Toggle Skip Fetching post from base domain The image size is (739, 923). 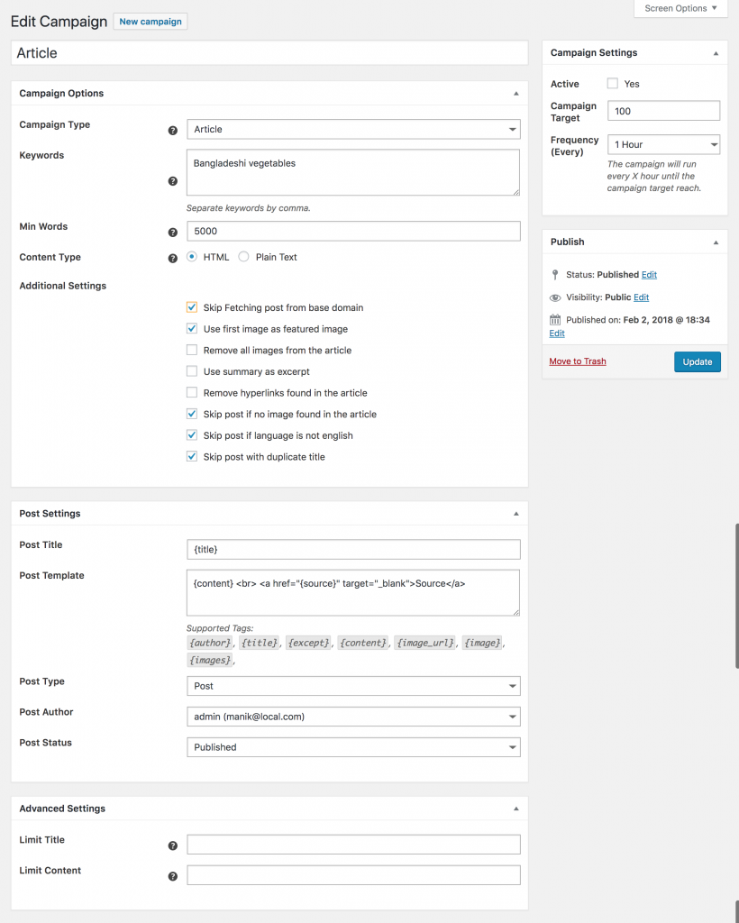[192, 307]
